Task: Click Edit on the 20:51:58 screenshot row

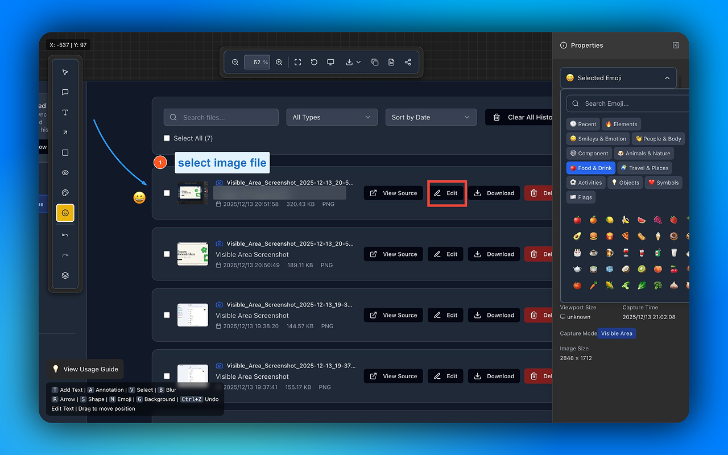Action: (446, 193)
